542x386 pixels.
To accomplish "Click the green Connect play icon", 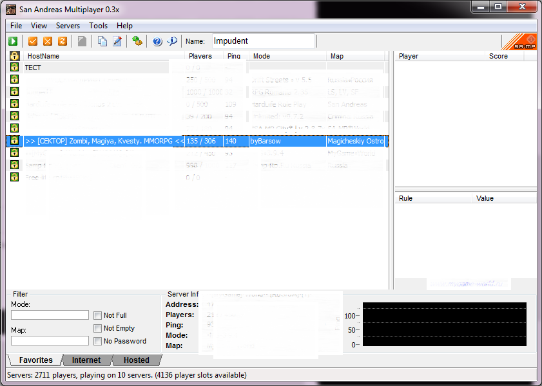I will (13, 41).
